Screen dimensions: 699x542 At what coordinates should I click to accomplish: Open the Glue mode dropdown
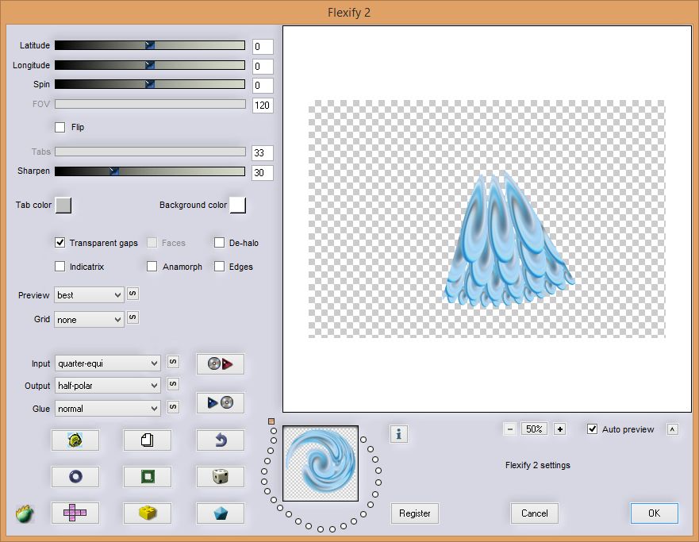(107, 408)
